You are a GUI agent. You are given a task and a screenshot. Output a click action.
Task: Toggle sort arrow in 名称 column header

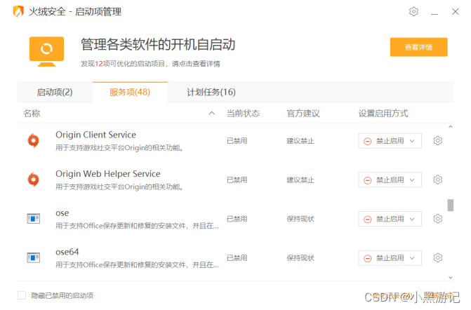tap(212, 113)
